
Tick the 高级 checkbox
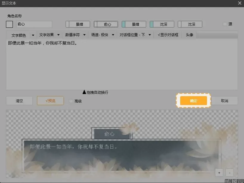[x=71, y=101]
